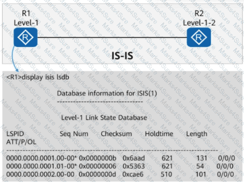This screenshot has width=244, height=182.
Task: Click sequence number 0x00000006
Action: click(97, 166)
